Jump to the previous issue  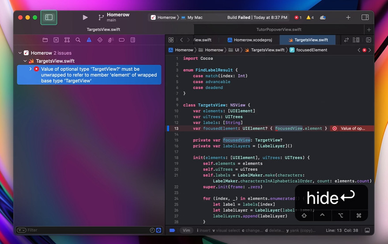359,50
